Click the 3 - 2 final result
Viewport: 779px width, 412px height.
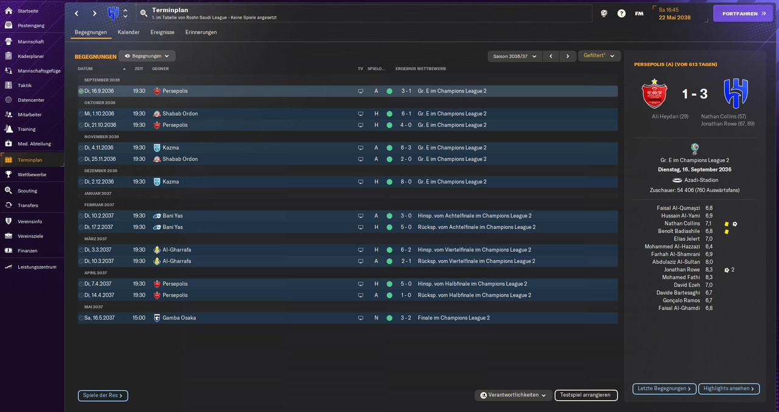(x=406, y=318)
